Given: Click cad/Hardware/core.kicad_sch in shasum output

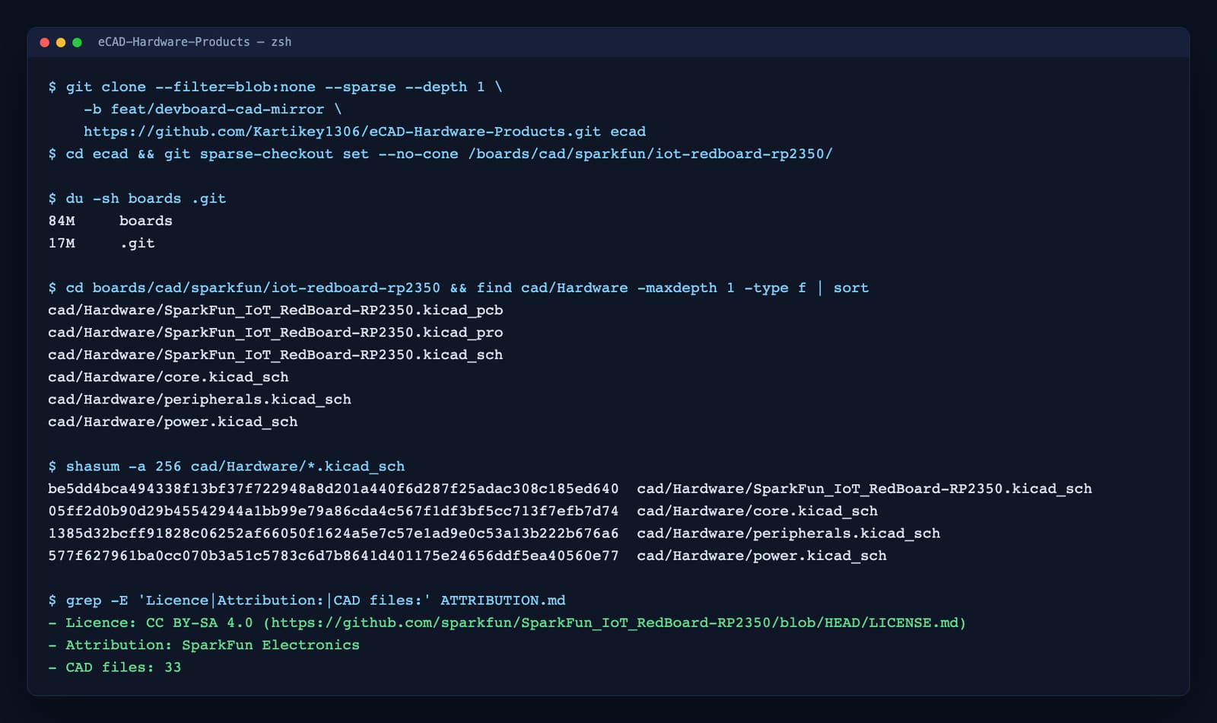Looking at the screenshot, I should click(x=757, y=511).
